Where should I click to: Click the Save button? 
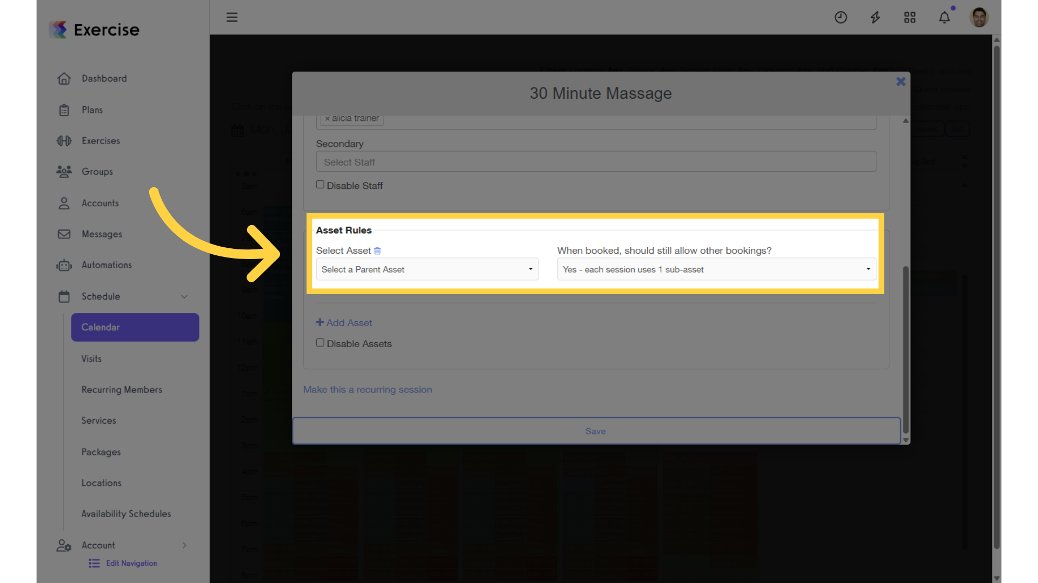click(596, 431)
